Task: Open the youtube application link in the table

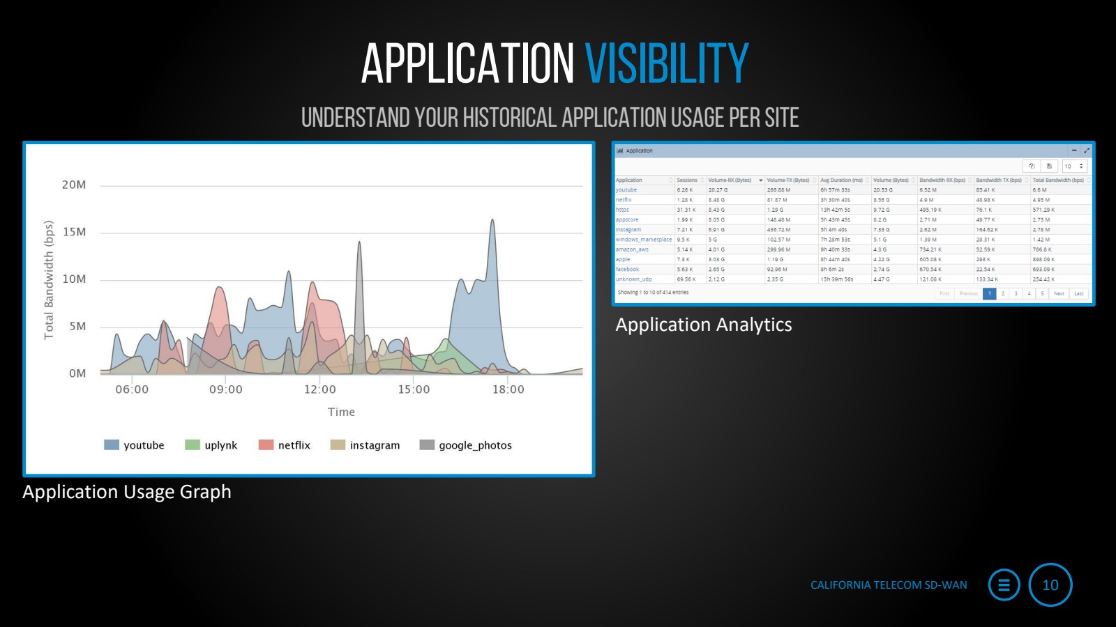Action: (626, 189)
